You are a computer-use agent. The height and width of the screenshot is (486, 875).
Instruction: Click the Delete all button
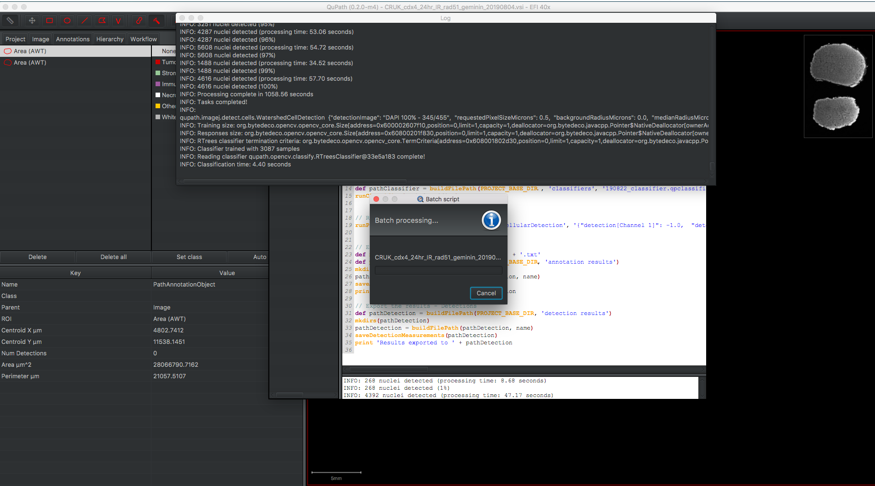point(113,257)
